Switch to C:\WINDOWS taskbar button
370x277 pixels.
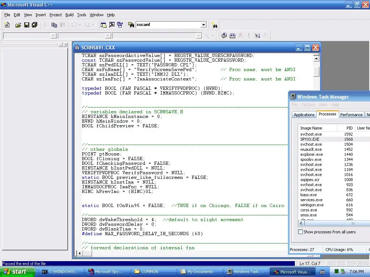pos(61,272)
